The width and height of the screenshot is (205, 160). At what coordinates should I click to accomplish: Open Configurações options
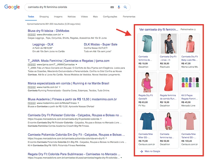pos(110,17)
